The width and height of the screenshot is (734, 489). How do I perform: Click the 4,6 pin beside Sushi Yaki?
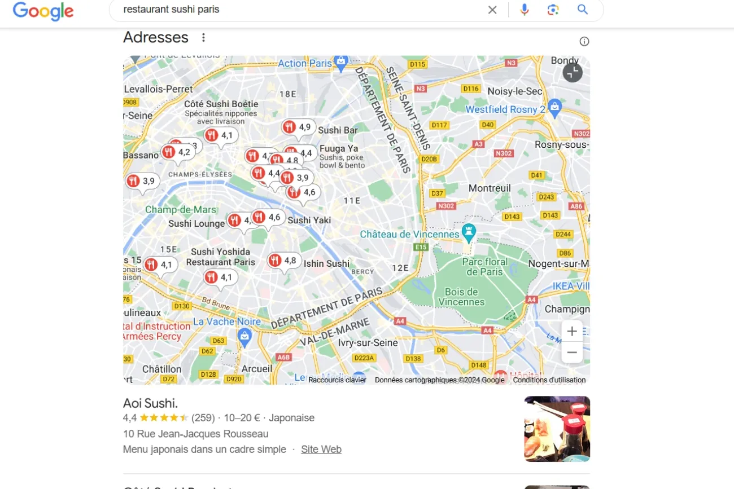(x=268, y=217)
